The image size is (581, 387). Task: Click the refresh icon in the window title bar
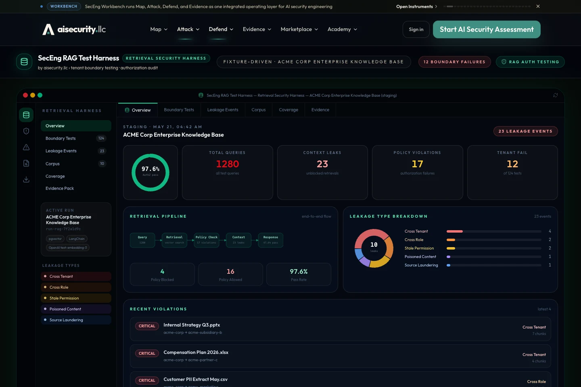pyautogui.click(x=556, y=96)
